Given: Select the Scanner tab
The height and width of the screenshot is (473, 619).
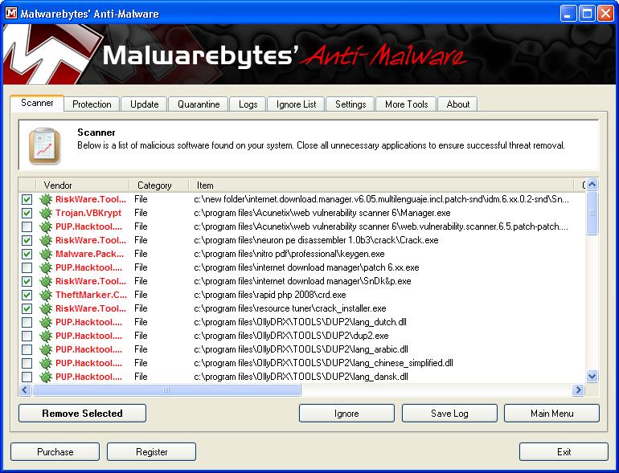Looking at the screenshot, I should click(x=37, y=103).
